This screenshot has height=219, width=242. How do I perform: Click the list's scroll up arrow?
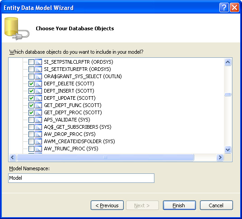(228, 62)
